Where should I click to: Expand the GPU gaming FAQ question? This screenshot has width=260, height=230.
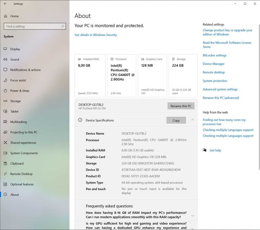[192, 228]
